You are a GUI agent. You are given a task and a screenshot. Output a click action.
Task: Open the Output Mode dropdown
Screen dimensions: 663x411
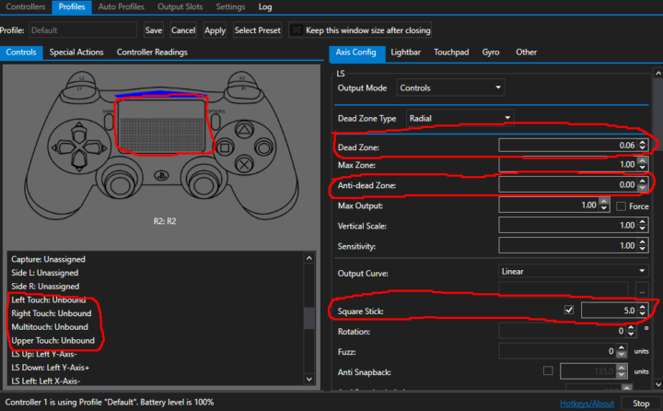click(x=450, y=88)
